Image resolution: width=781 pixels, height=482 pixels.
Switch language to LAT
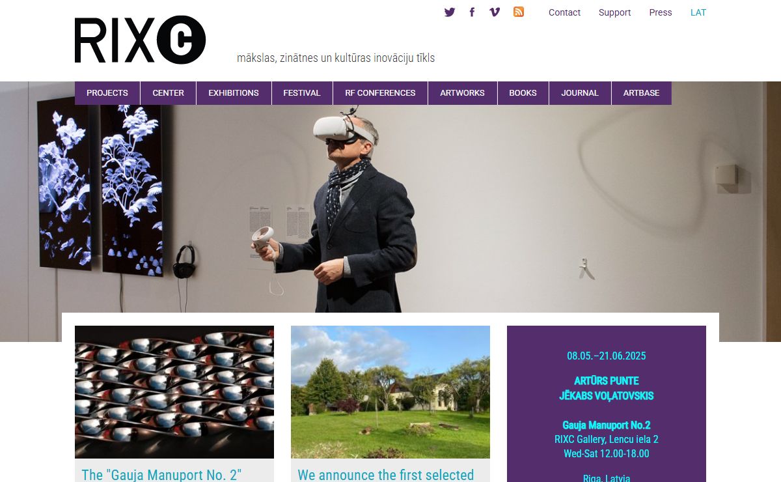(698, 12)
